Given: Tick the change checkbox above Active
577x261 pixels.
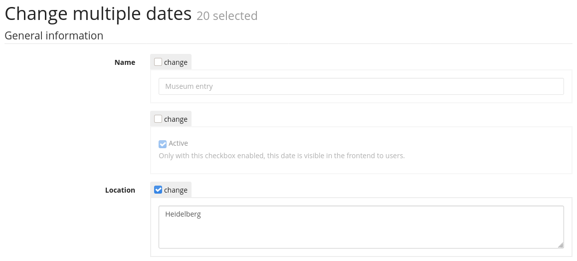Looking at the screenshot, I should [x=158, y=119].
